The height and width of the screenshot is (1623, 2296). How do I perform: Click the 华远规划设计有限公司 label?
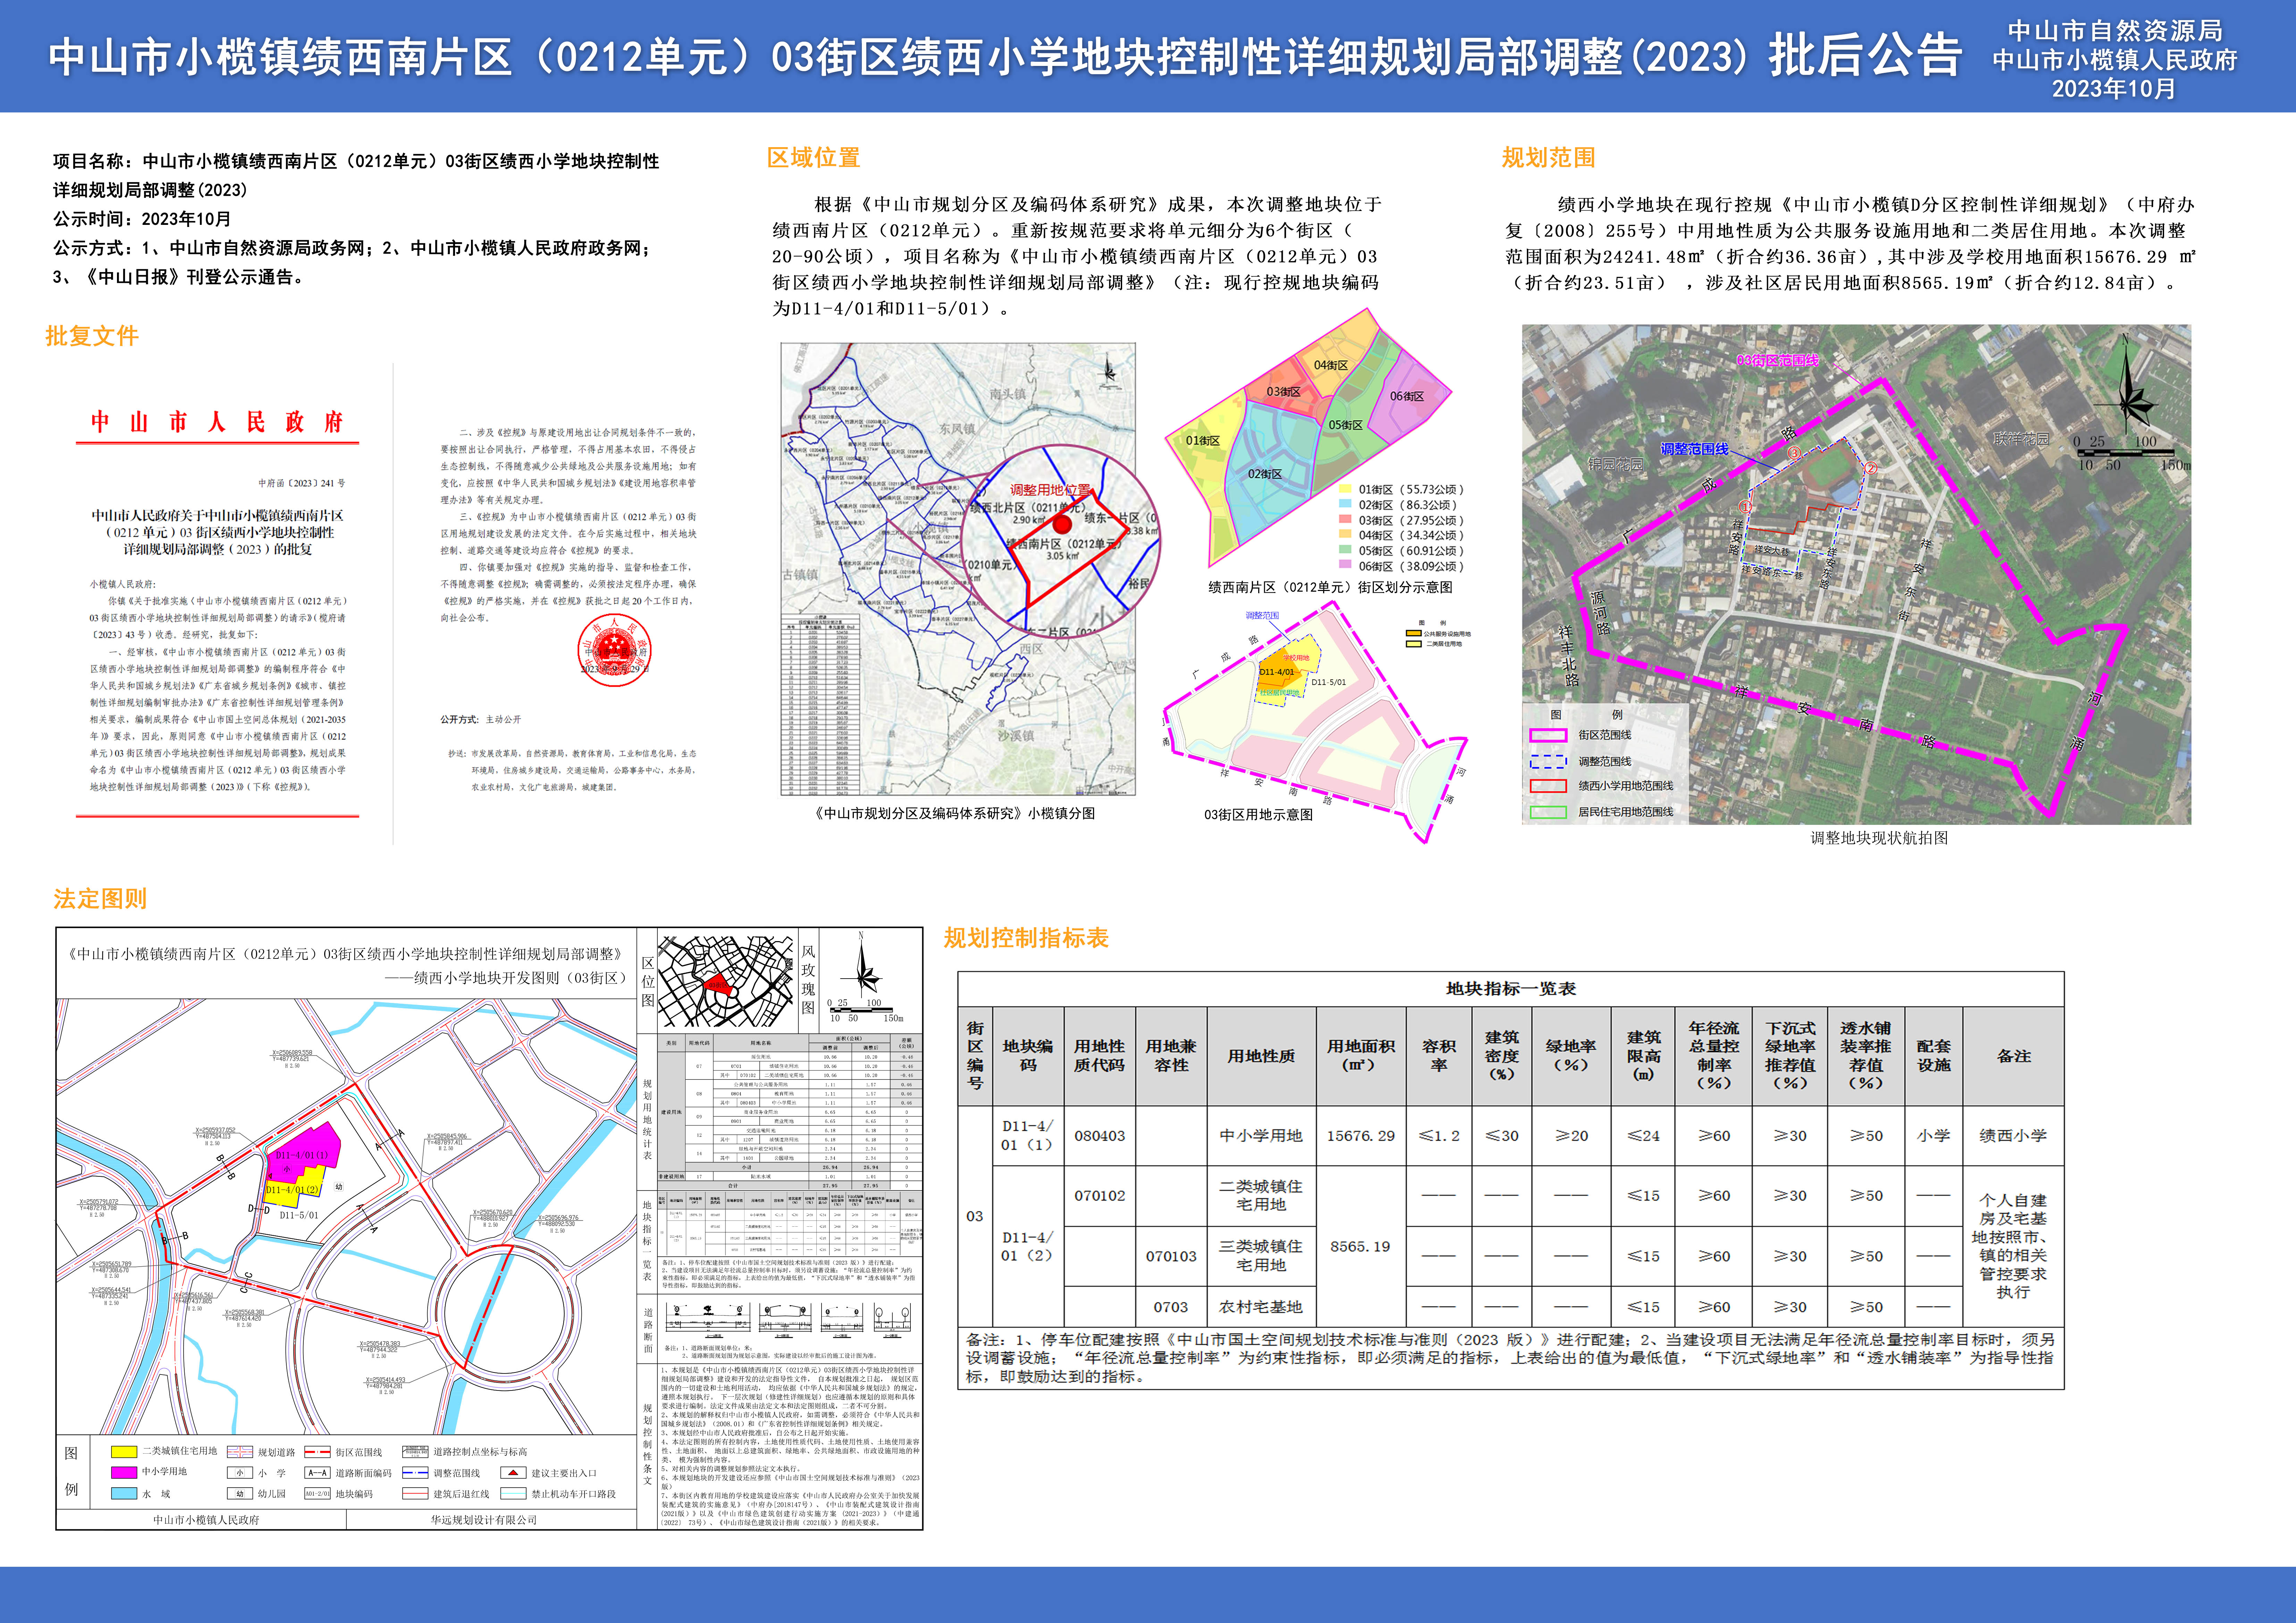tap(484, 1520)
